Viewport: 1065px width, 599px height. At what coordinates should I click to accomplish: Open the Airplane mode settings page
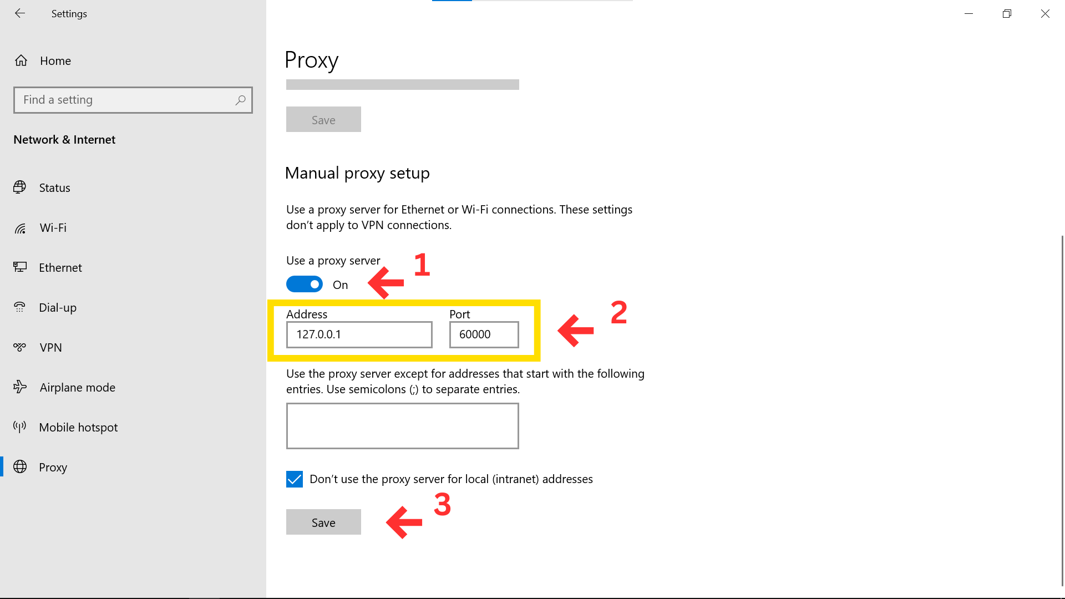77,388
